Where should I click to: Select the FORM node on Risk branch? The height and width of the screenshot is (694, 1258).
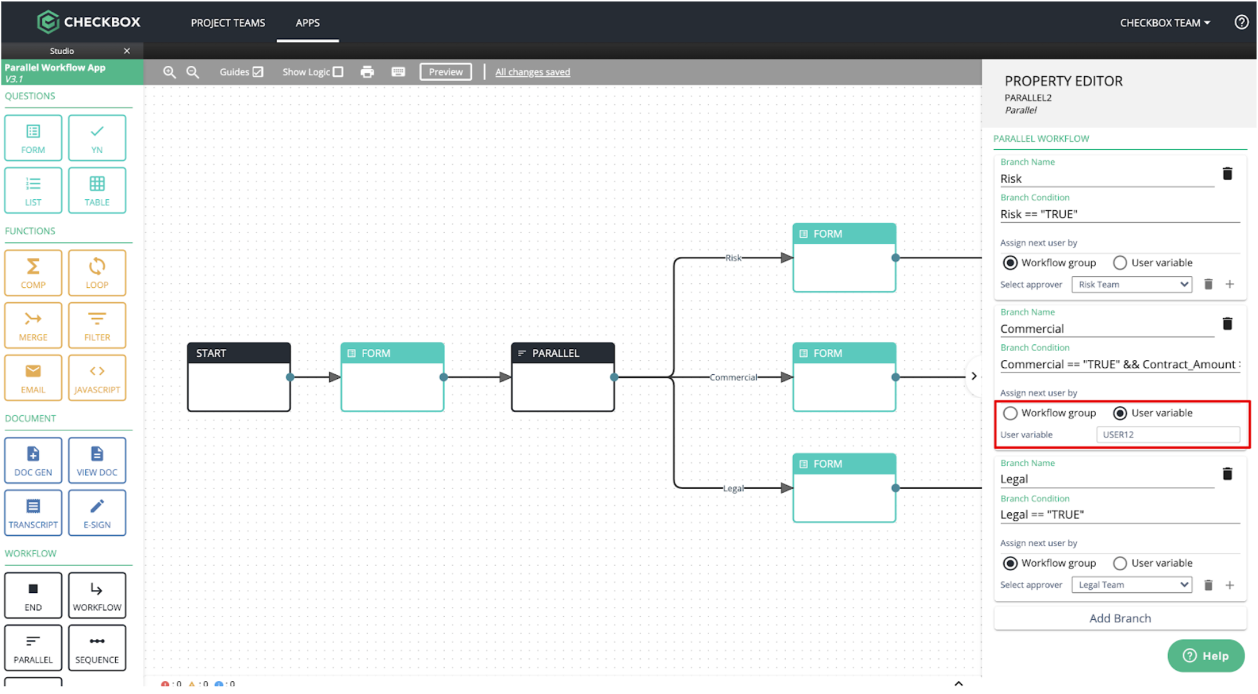pyautogui.click(x=844, y=258)
